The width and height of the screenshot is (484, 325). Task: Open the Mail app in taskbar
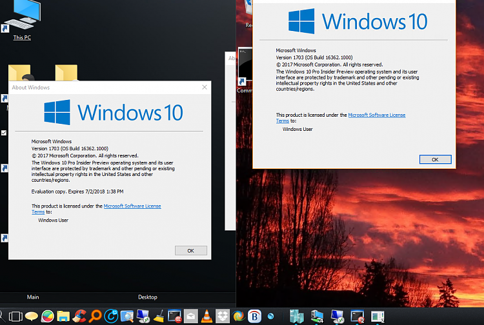191,317
